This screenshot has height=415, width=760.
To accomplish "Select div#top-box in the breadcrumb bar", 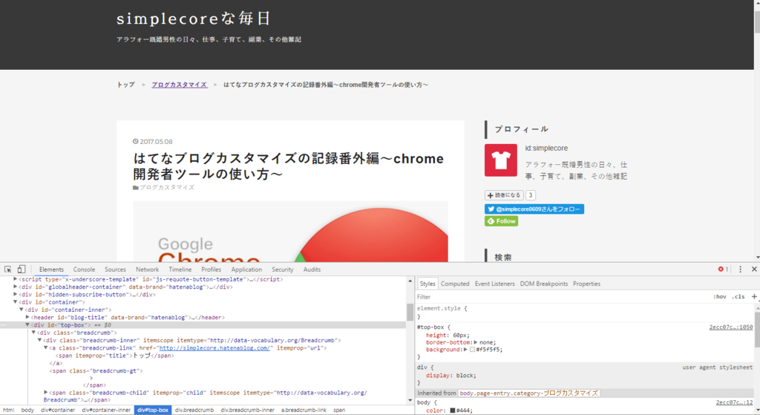I will click(x=153, y=410).
